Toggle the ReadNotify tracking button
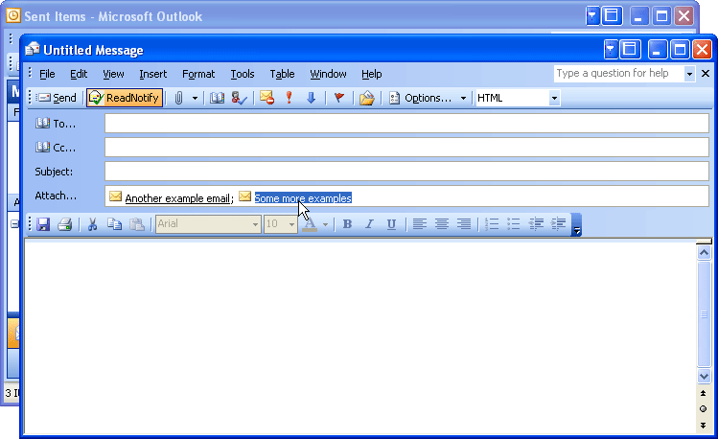This screenshot has width=718, height=439. tap(124, 98)
